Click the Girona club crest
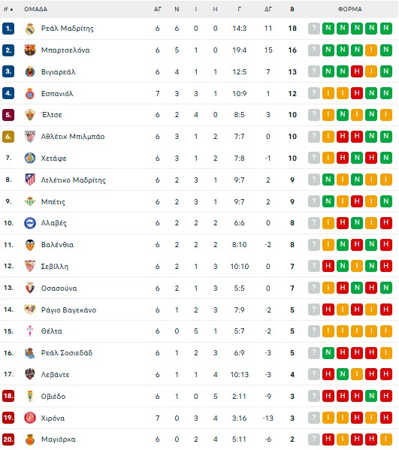 30,418
